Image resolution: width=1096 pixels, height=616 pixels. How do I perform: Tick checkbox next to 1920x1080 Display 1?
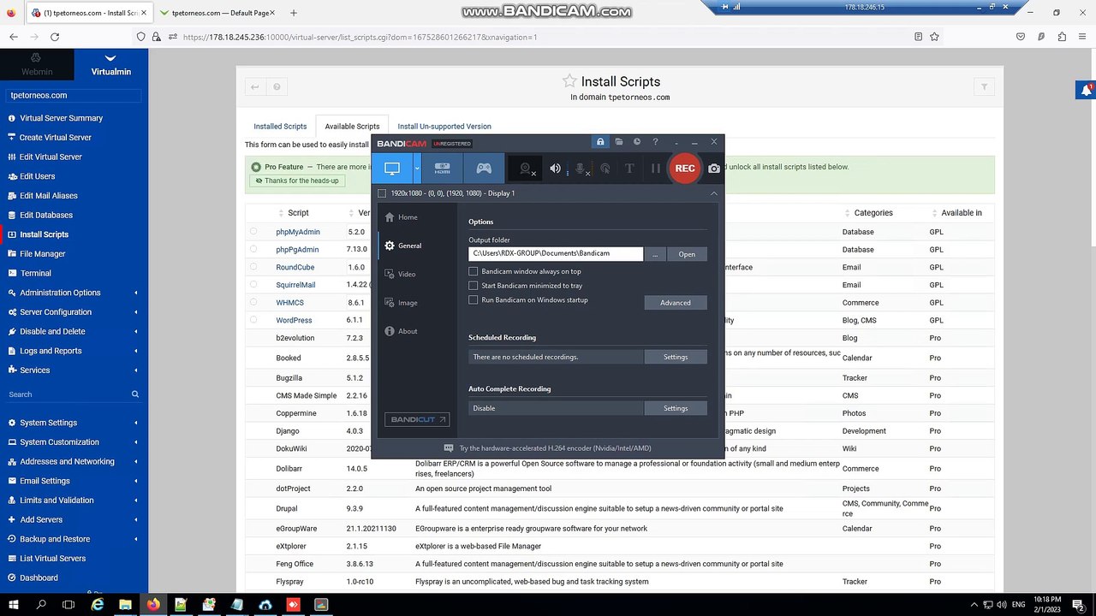[382, 193]
